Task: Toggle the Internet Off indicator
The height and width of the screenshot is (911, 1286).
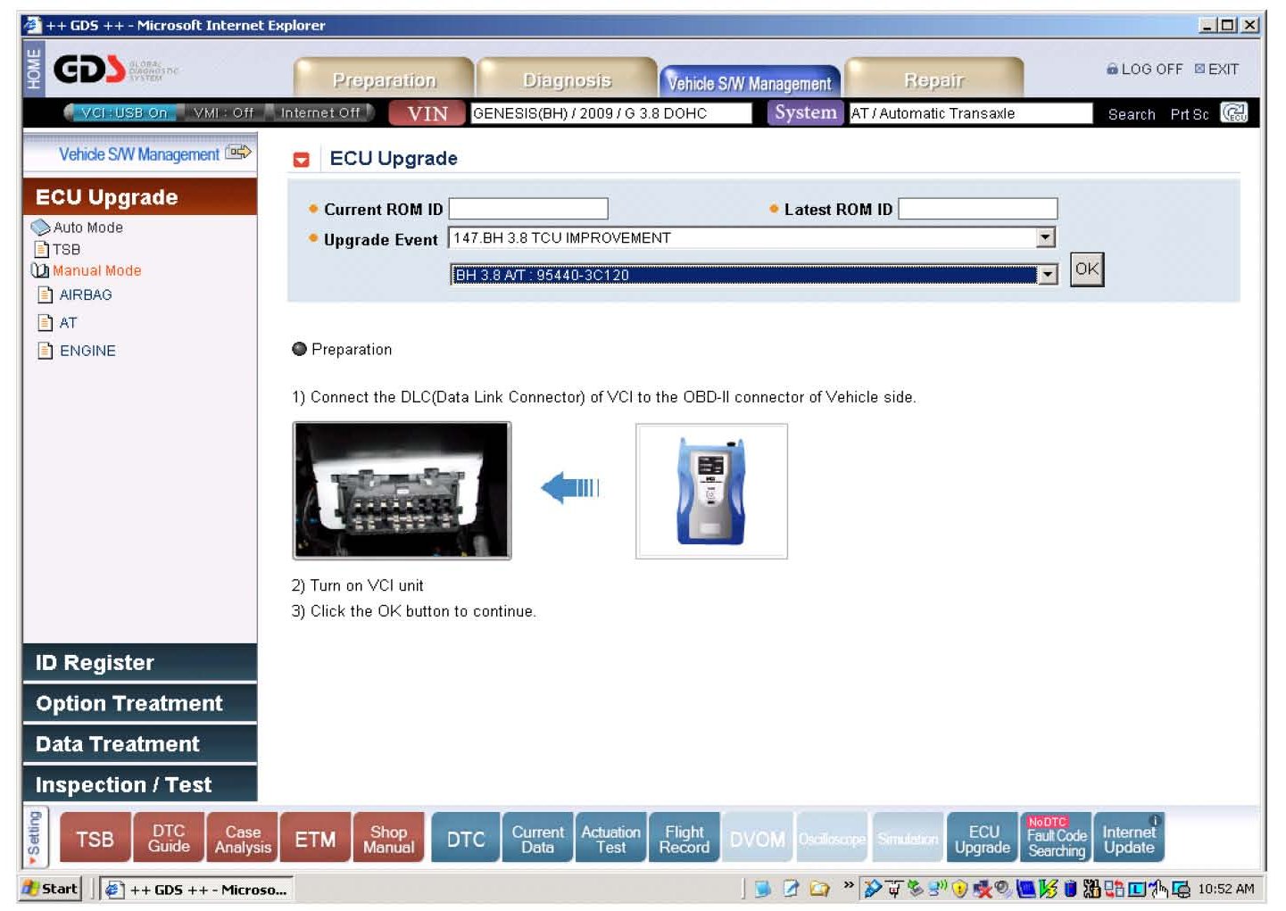Action: [320, 112]
